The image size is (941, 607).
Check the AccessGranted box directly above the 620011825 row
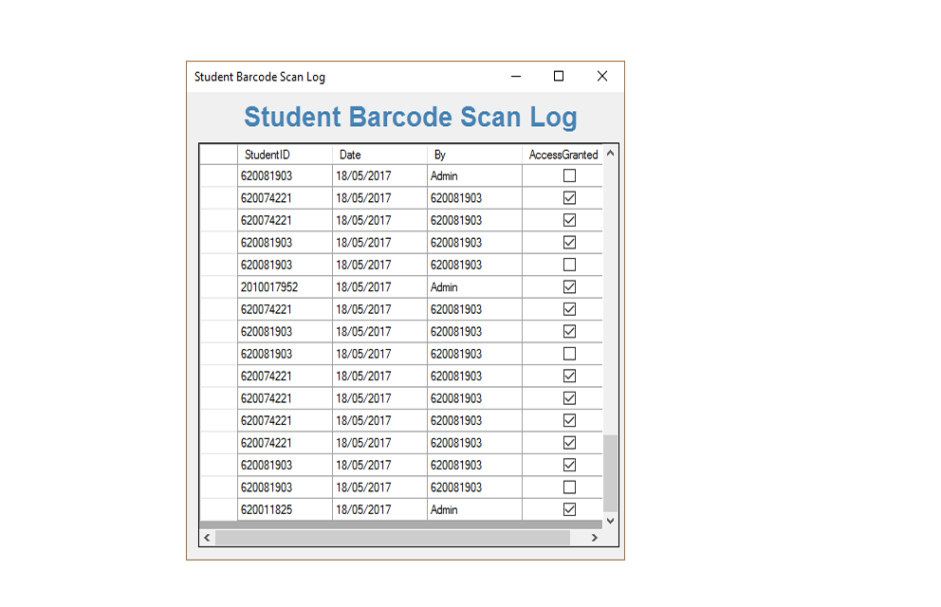pos(569,487)
